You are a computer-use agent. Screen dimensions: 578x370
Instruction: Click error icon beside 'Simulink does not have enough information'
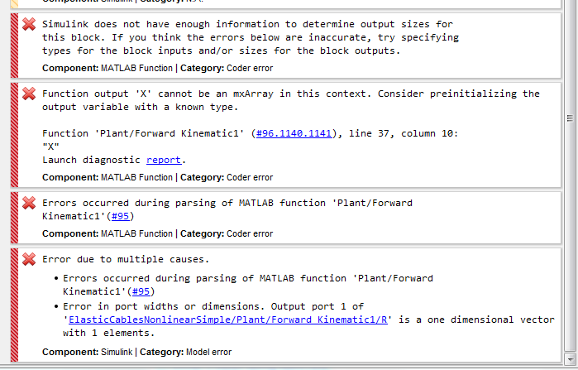[x=29, y=25]
